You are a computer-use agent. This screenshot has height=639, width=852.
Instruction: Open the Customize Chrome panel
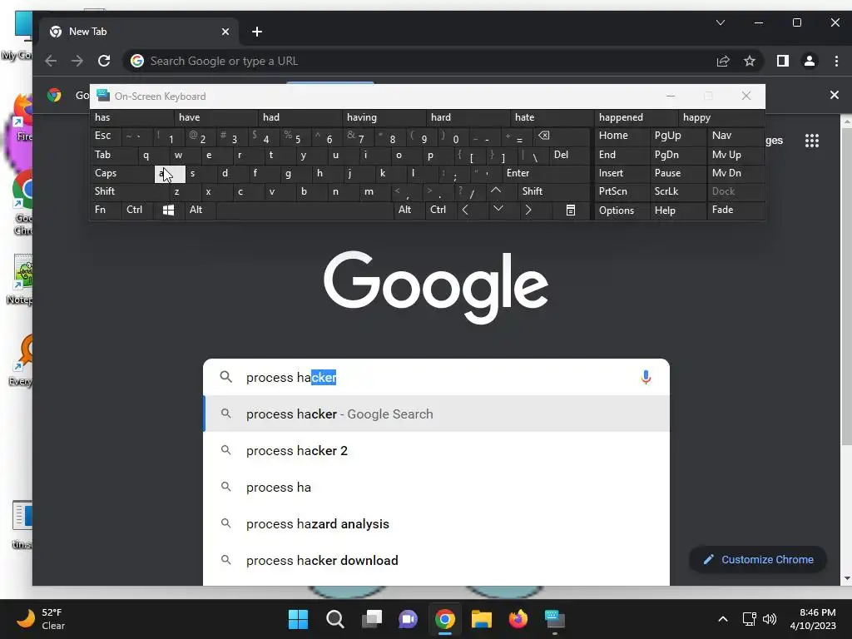click(x=758, y=560)
